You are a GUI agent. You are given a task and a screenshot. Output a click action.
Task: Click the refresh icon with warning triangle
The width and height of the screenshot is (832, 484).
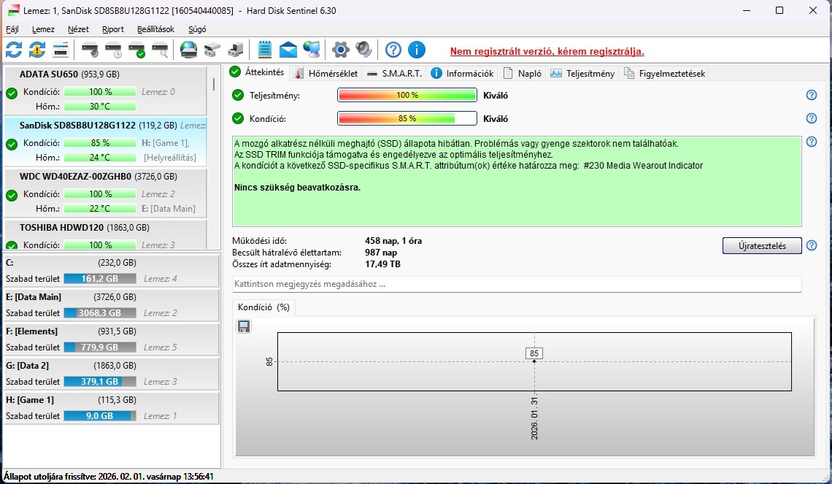pos(37,50)
